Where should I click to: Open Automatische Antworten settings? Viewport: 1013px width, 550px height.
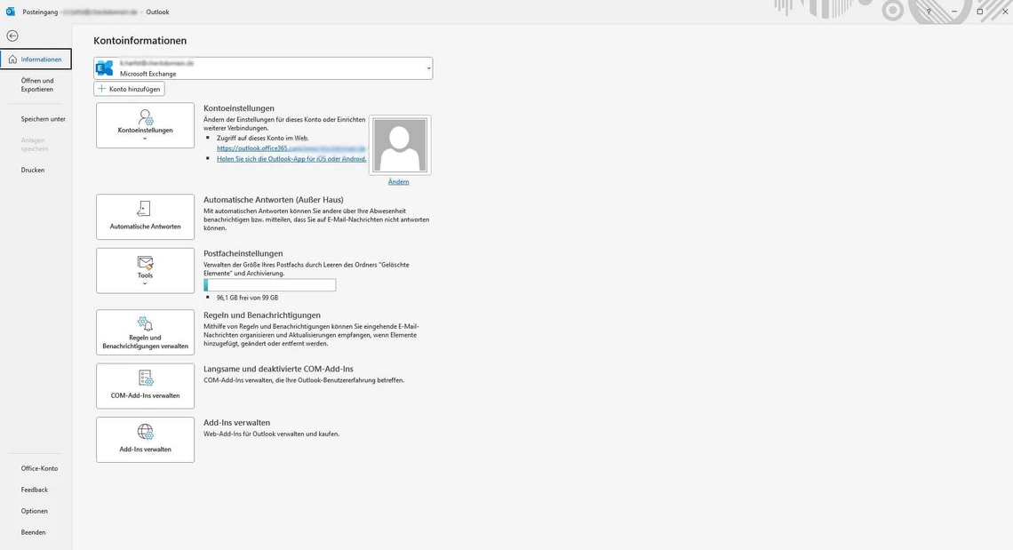click(x=145, y=217)
